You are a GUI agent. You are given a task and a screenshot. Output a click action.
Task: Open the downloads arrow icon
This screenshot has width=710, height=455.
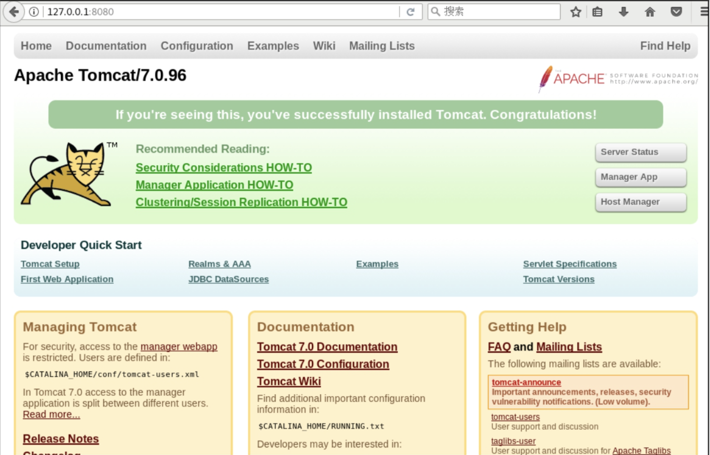[x=624, y=12]
